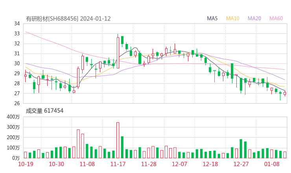This screenshot has height=173, width=291.
Task: Click the 0万 volume axis label
Action: pyautogui.click(x=16, y=158)
